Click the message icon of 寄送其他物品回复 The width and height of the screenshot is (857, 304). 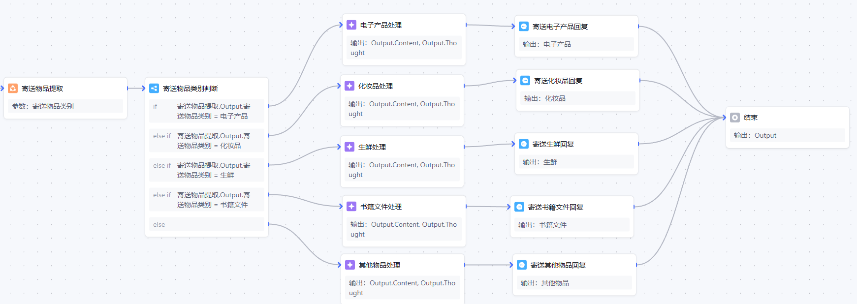pyautogui.click(x=522, y=265)
